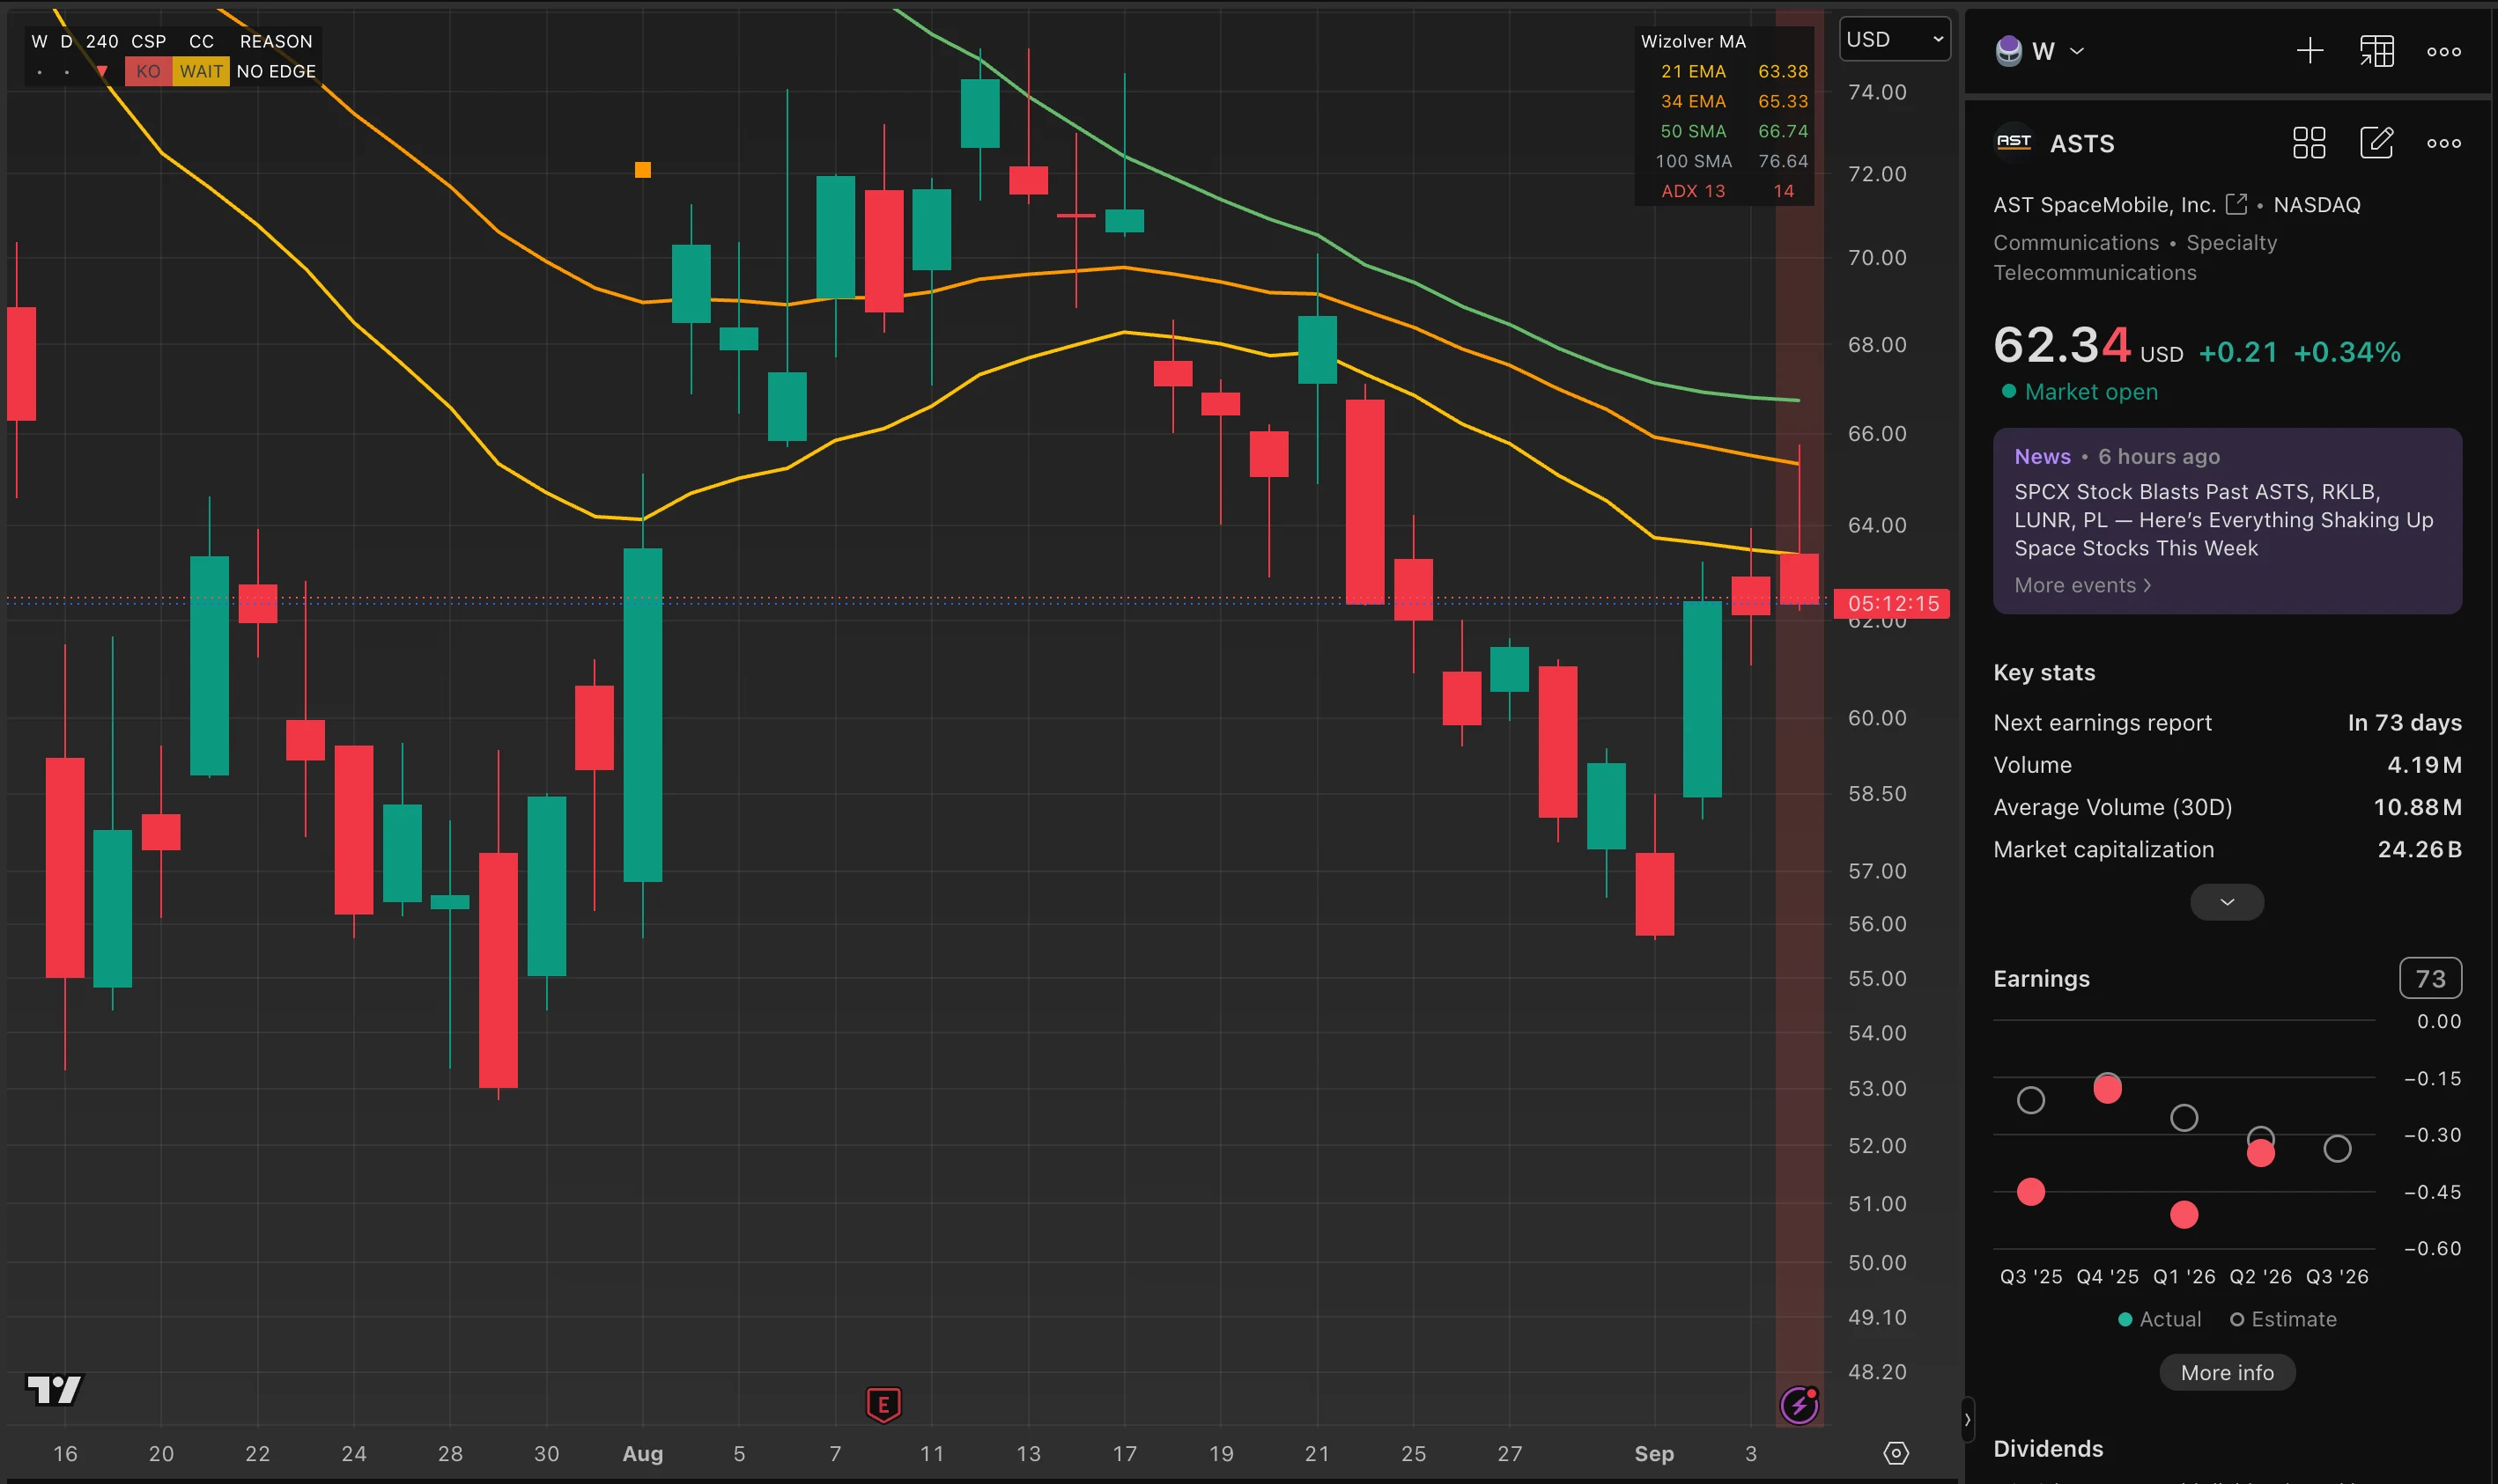Screen dimensions: 2498x1484
Task: Open More events link in news card
Action: (x=2082, y=585)
